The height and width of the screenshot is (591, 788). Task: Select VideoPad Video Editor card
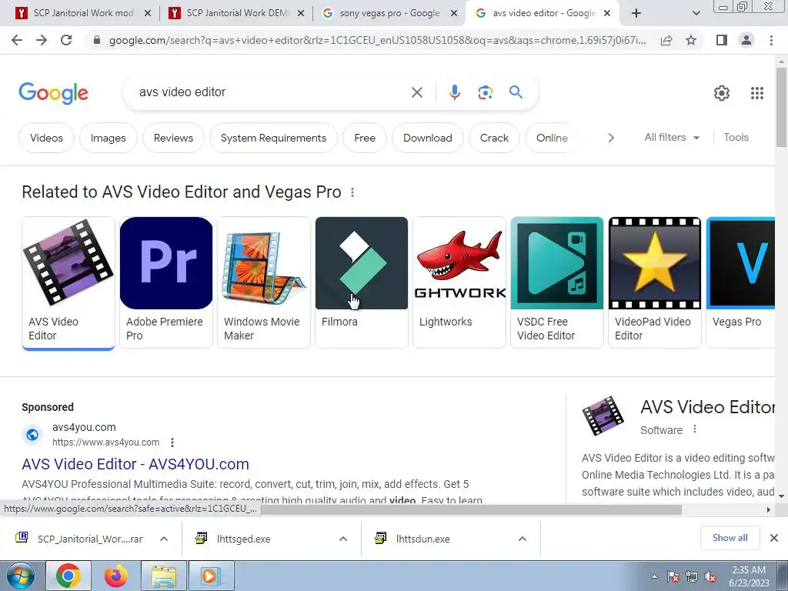(x=654, y=282)
